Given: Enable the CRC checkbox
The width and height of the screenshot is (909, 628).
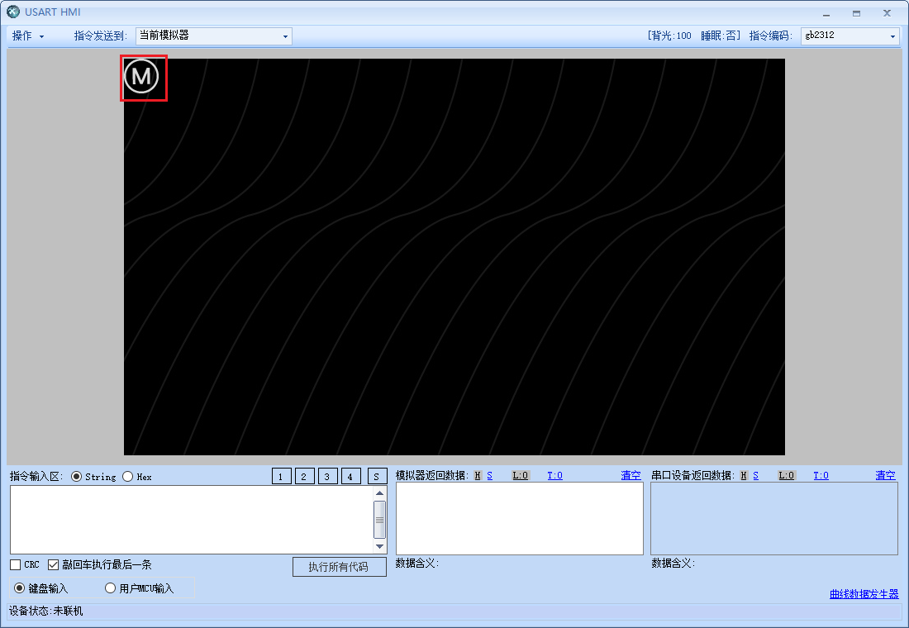Looking at the screenshot, I should point(14,564).
